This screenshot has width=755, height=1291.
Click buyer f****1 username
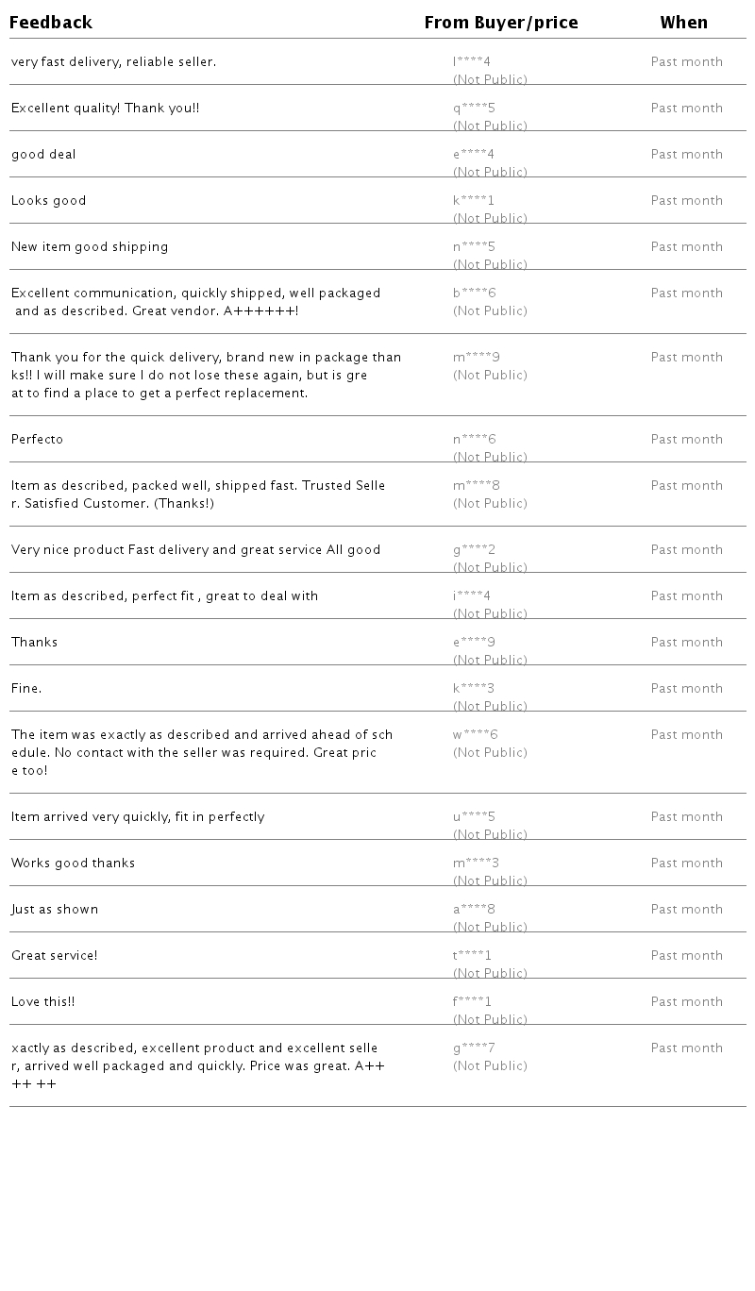[x=472, y=1002]
